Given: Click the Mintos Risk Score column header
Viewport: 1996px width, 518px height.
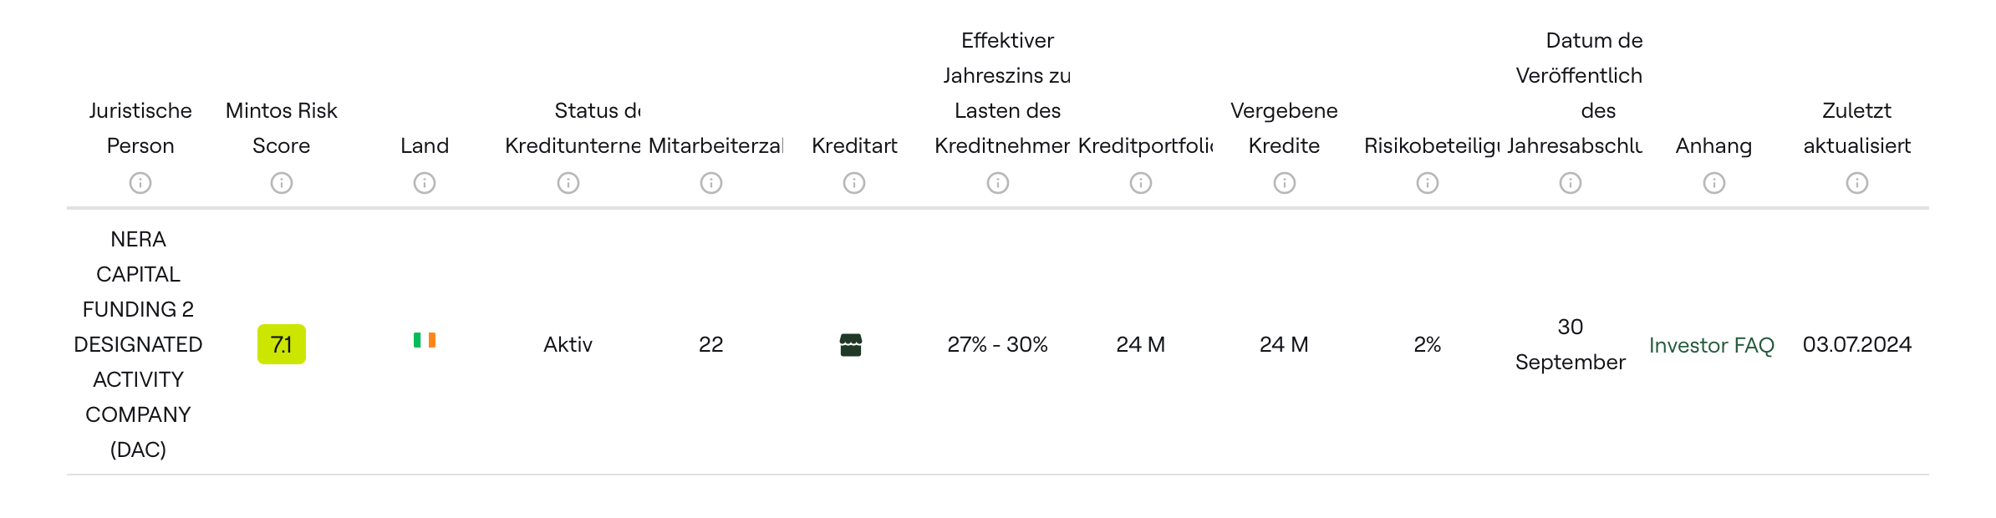Looking at the screenshot, I should coord(282,128).
